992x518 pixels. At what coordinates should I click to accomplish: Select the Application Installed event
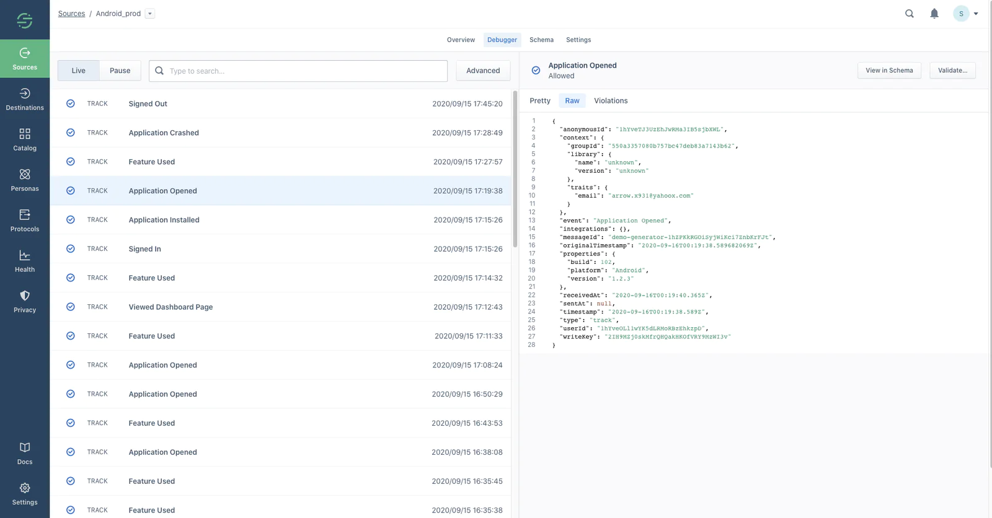pos(280,220)
